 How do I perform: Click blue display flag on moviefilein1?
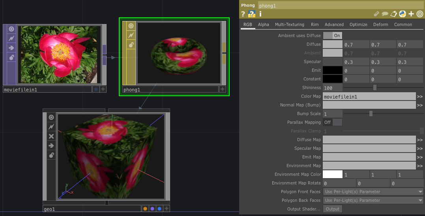click(95, 89)
